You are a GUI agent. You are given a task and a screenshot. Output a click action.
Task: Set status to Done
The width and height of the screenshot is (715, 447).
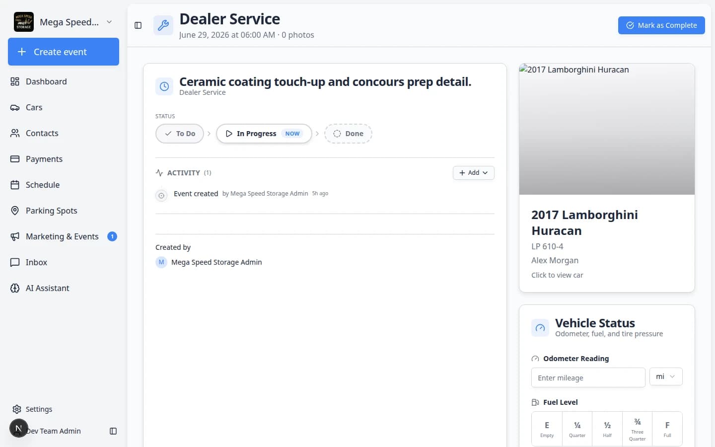348,134
